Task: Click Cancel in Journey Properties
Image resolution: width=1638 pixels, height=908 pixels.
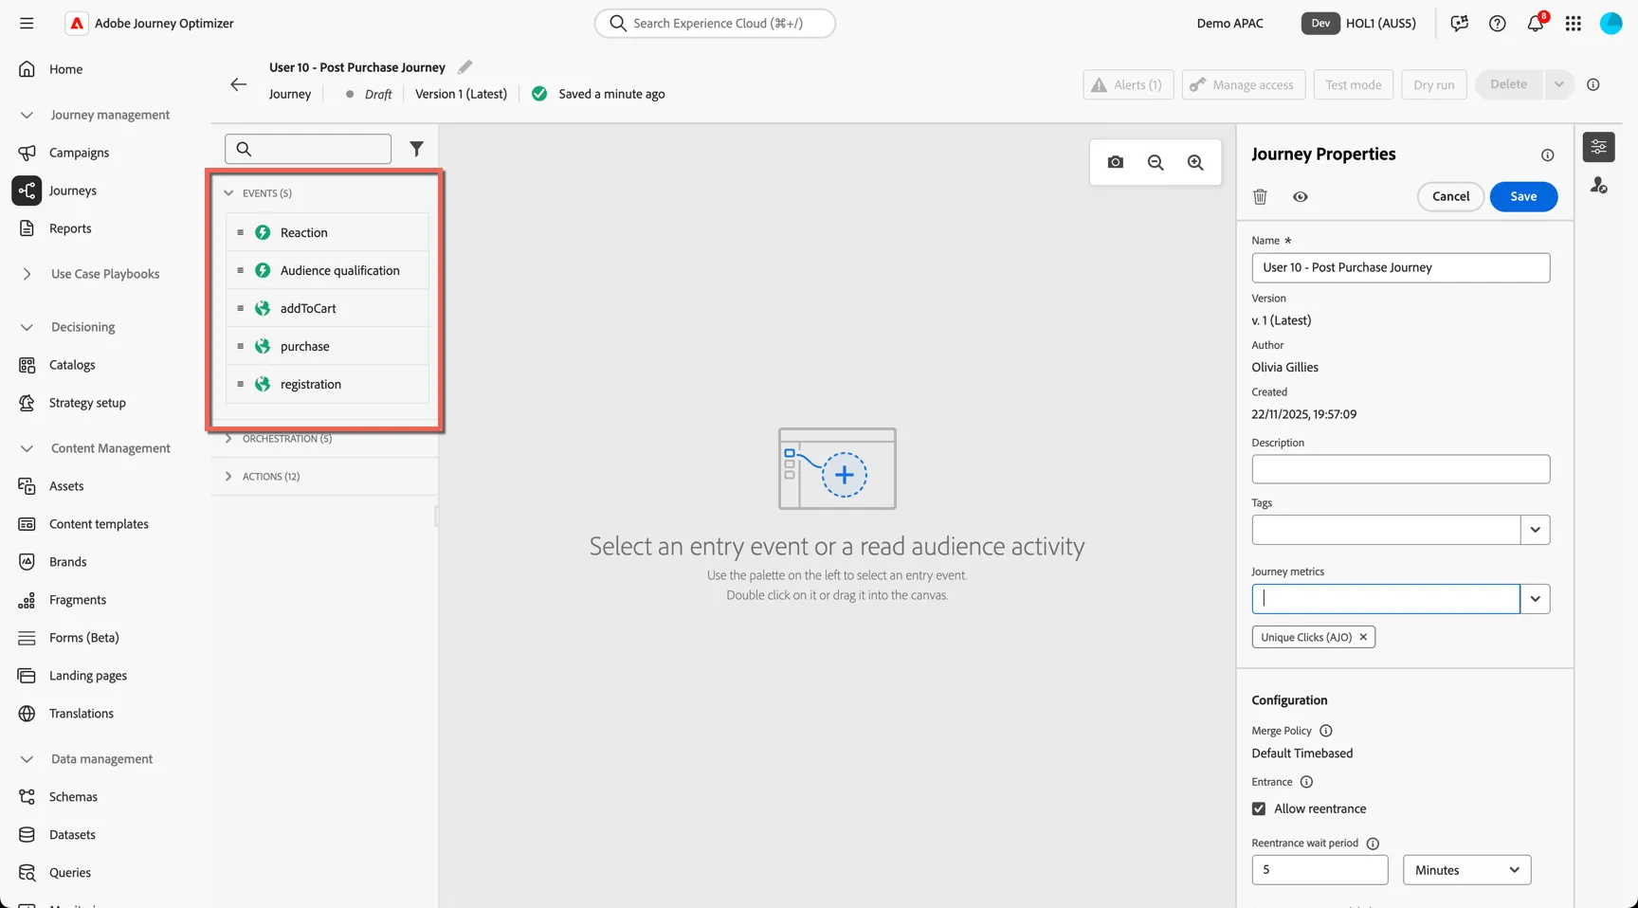Action: click(x=1450, y=196)
